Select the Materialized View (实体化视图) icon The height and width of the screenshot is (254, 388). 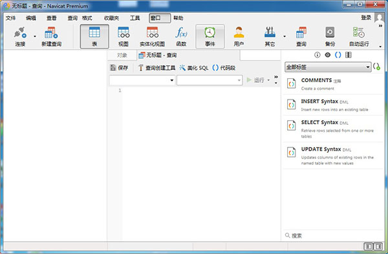[x=152, y=36]
